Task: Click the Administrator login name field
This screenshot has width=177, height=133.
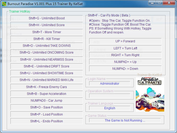Action: pos(109,84)
